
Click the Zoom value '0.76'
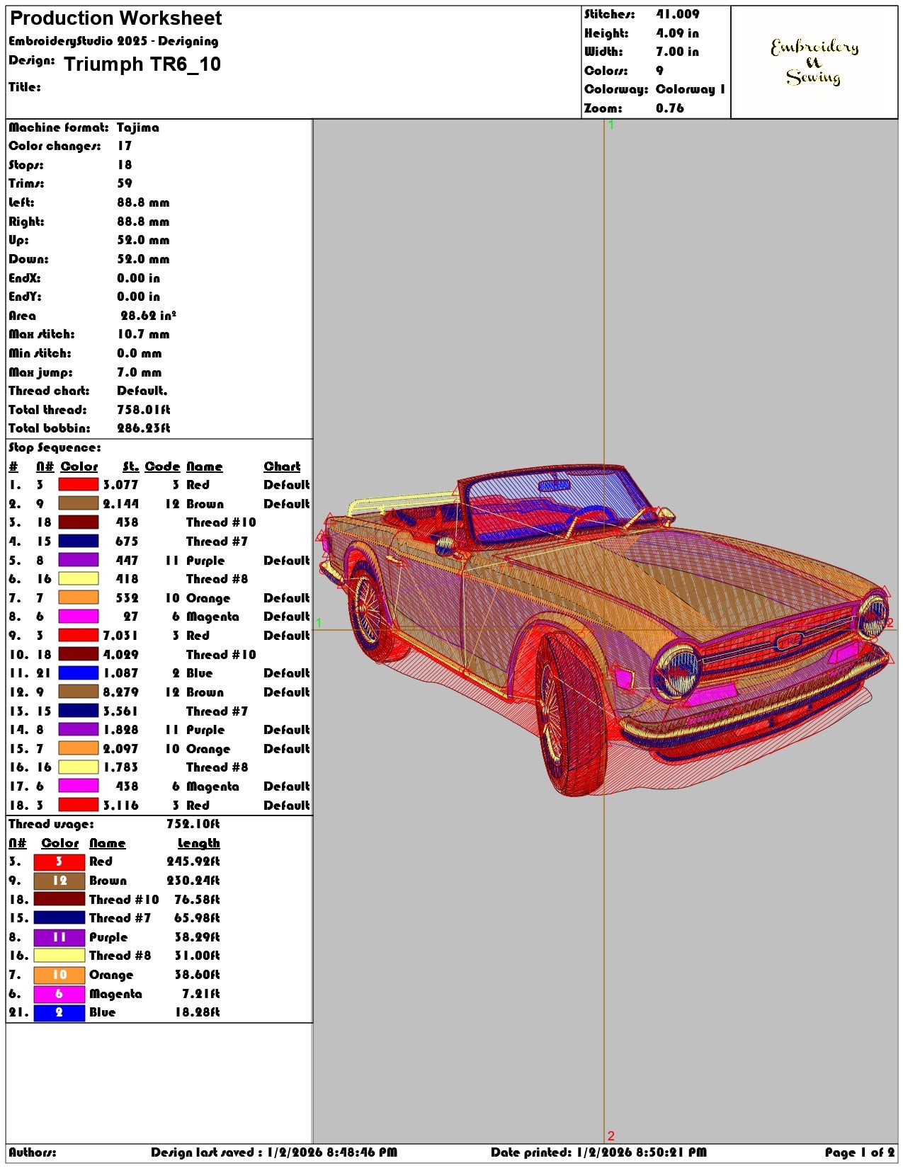(670, 108)
